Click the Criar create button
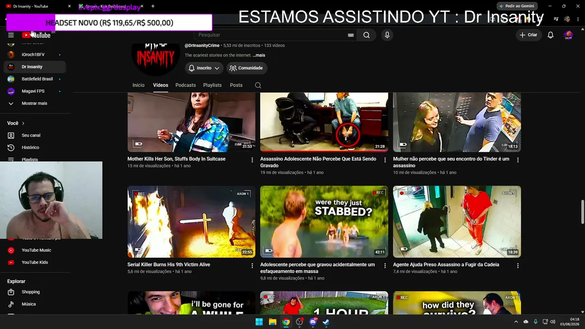This screenshot has height=329, width=585. coord(529,35)
